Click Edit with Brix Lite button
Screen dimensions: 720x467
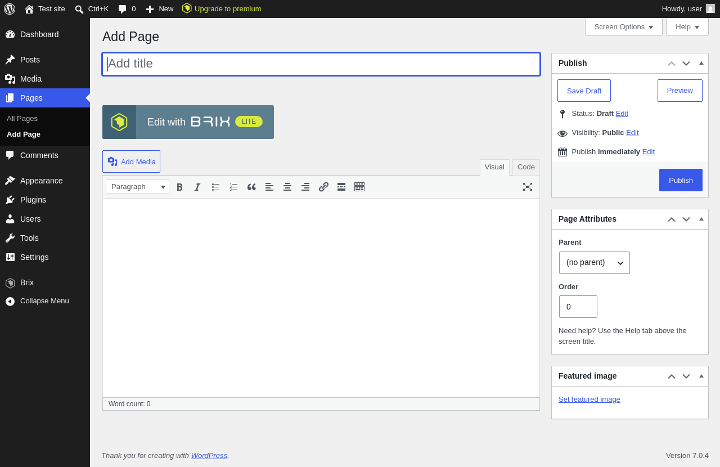pyautogui.click(x=188, y=122)
